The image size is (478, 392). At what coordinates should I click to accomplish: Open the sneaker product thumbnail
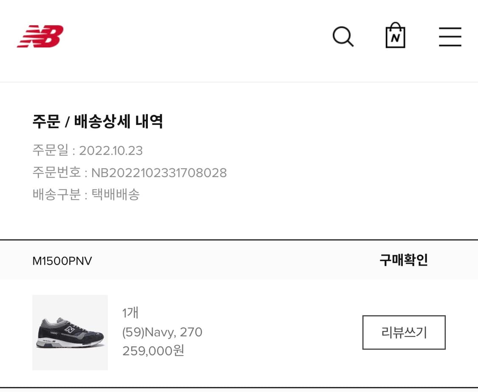pyautogui.click(x=70, y=333)
